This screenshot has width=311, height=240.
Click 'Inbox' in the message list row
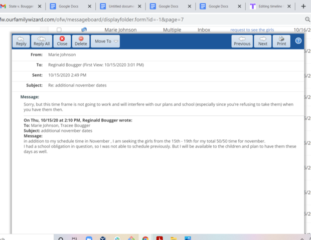pyautogui.click(x=204, y=30)
